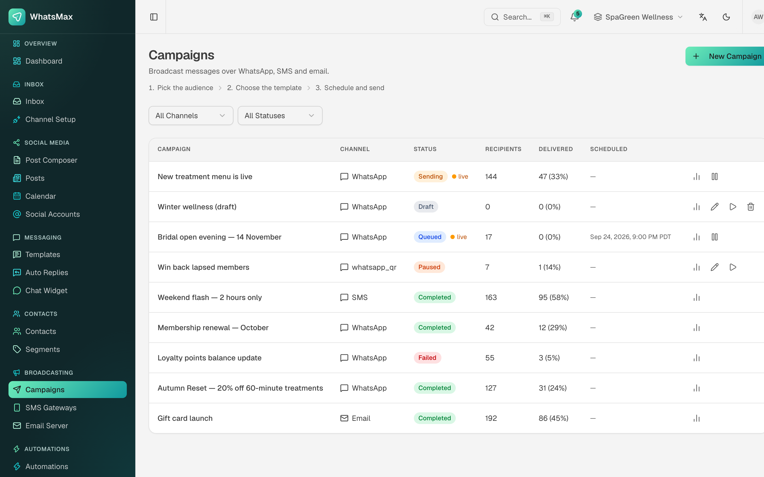The width and height of the screenshot is (764, 477).
Task: View stats for Weekend flash campaign
Action: pyautogui.click(x=696, y=298)
